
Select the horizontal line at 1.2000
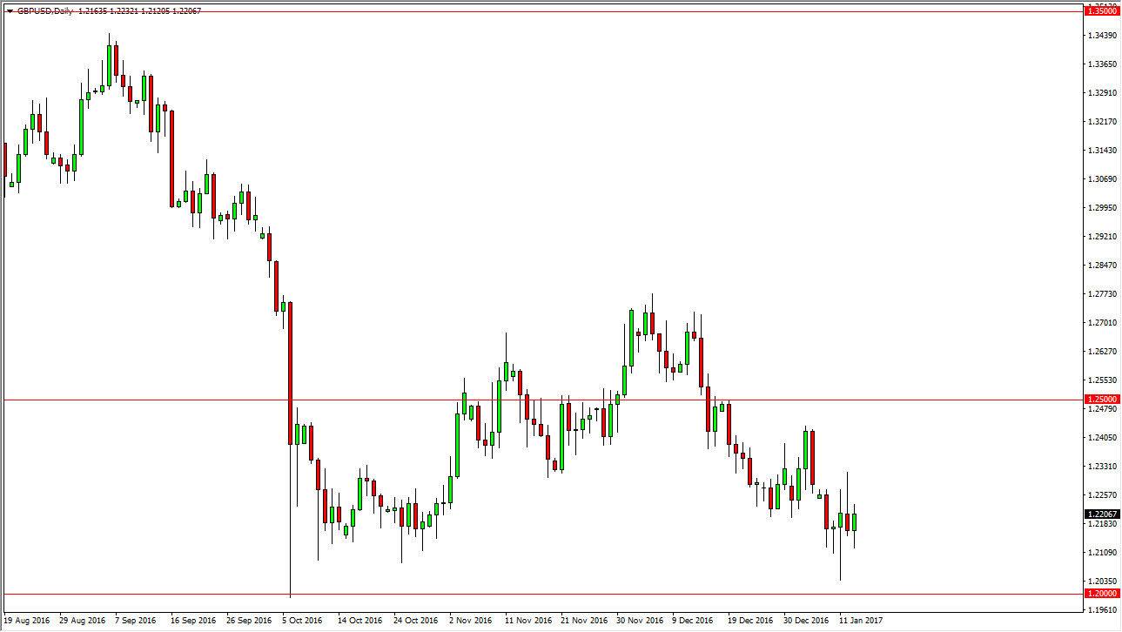(x=540, y=594)
